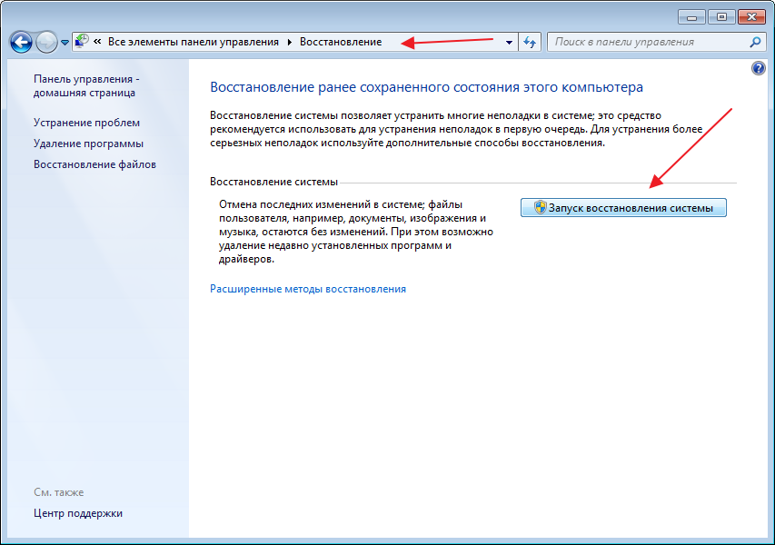
Task: Click the Control Panel icon in address bar
Action: [x=82, y=42]
